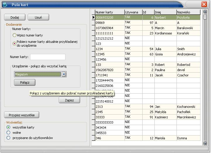211x153 pixels.
Task: Select card number 1073865964 cell
Action: point(110,28)
